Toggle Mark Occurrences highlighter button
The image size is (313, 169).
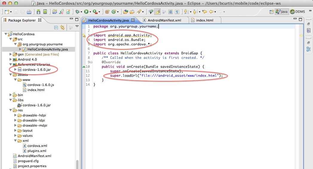tap(158, 12)
